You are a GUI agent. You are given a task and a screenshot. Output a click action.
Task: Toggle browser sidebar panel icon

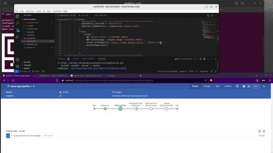257,80
